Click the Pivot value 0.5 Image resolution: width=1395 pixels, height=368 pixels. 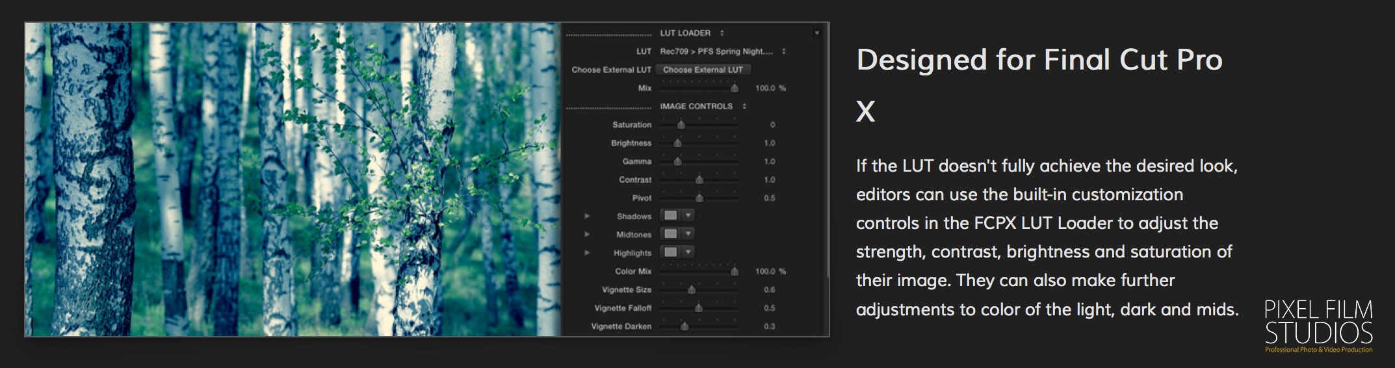coord(770,198)
